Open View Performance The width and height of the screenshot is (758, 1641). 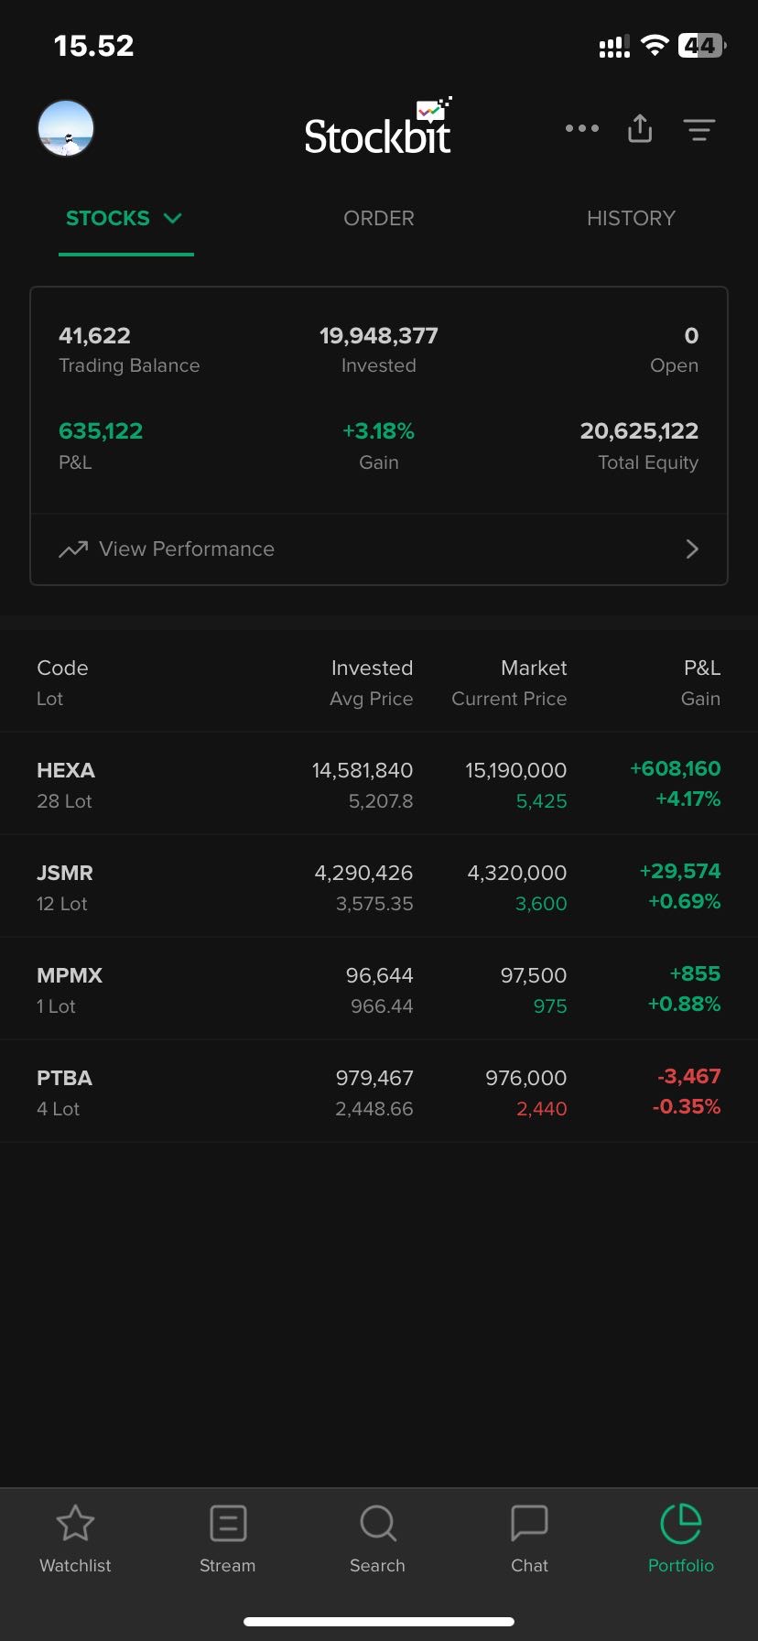click(x=186, y=549)
